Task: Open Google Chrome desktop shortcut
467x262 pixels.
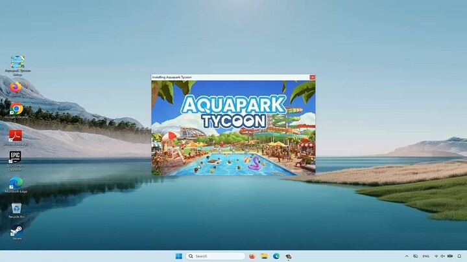Action: pos(16,111)
